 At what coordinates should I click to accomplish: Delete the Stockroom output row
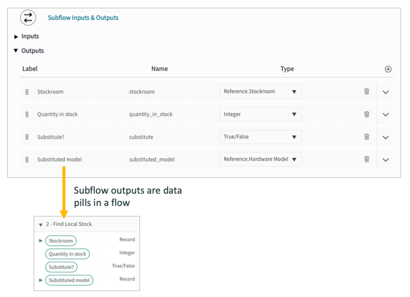tap(366, 92)
